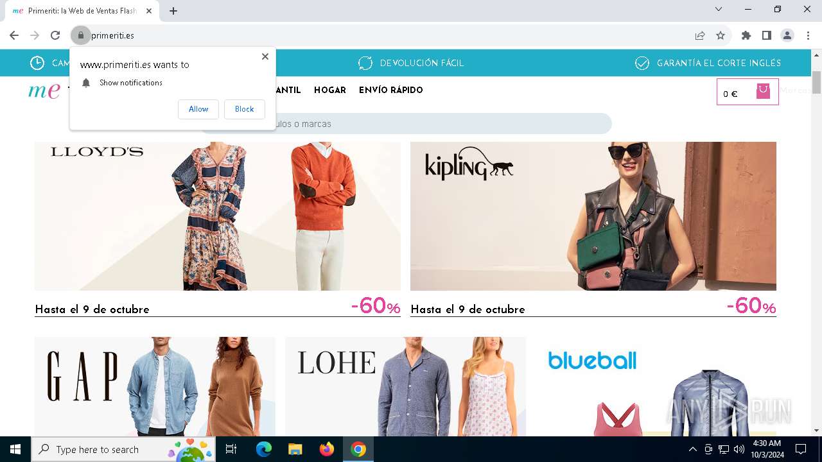Open the notification center icon
The height and width of the screenshot is (462, 822).
[x=801, y=449]
